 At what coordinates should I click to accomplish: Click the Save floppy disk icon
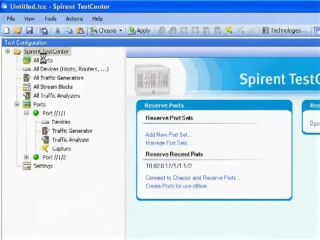[30, 31]
